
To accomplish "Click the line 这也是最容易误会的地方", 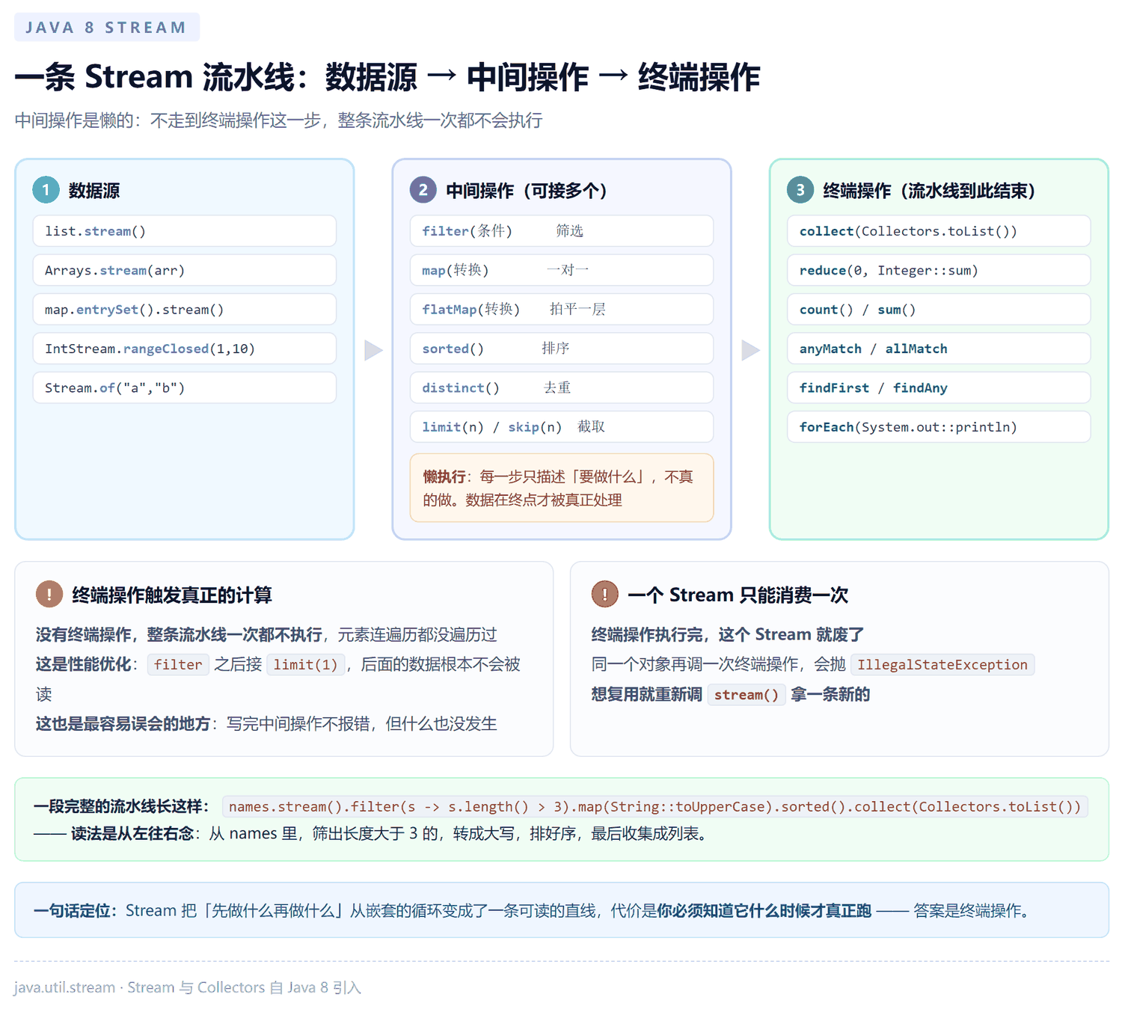I will coord(266,724).
